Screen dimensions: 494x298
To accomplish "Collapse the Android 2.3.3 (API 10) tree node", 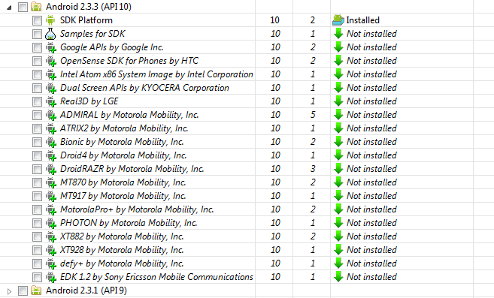I will tap(9, 8).
